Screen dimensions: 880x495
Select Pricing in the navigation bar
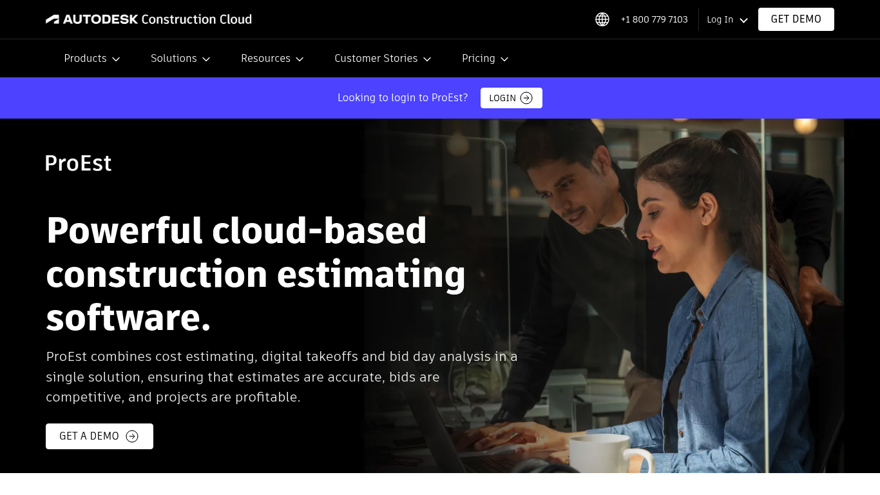(479, 58)
